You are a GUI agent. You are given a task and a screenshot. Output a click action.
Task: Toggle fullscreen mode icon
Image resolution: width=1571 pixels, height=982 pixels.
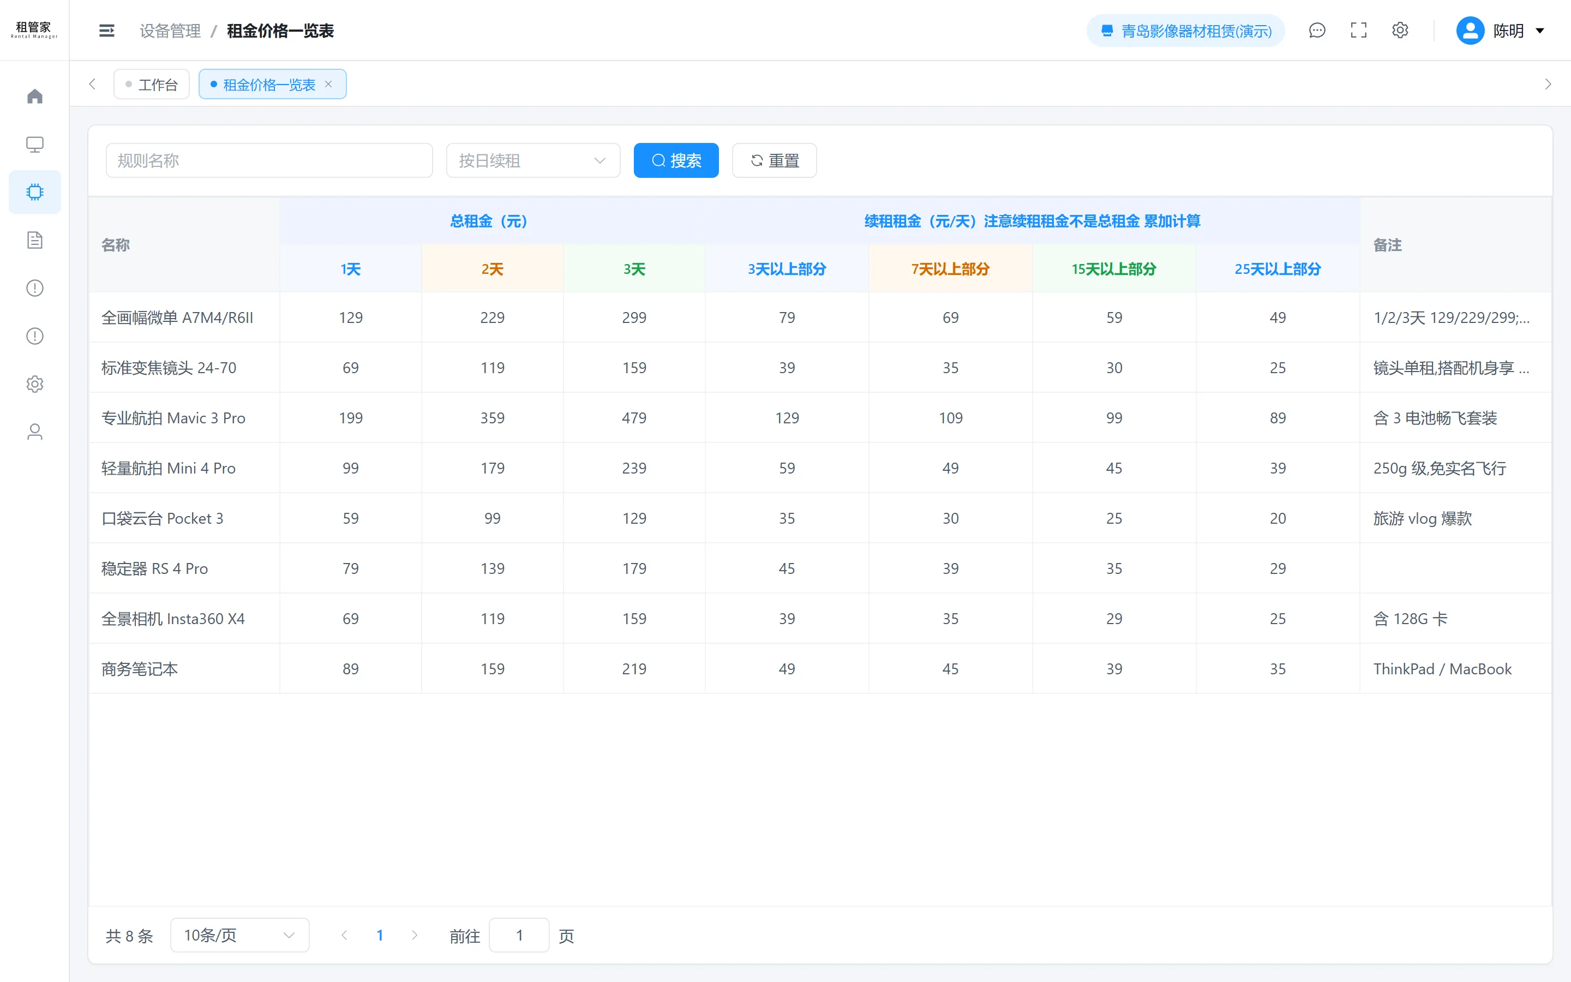point(1358,31)
